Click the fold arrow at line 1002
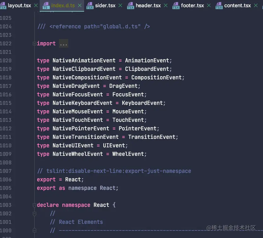 34,213
